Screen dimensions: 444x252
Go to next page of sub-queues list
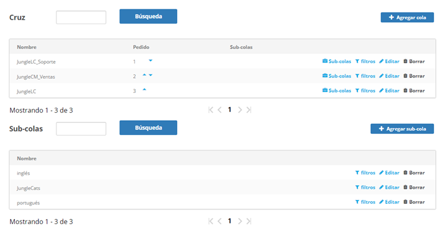[240, 221]
